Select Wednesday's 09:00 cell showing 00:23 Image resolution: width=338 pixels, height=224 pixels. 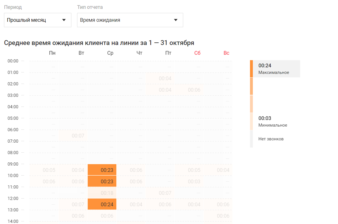tap(102, 170)
